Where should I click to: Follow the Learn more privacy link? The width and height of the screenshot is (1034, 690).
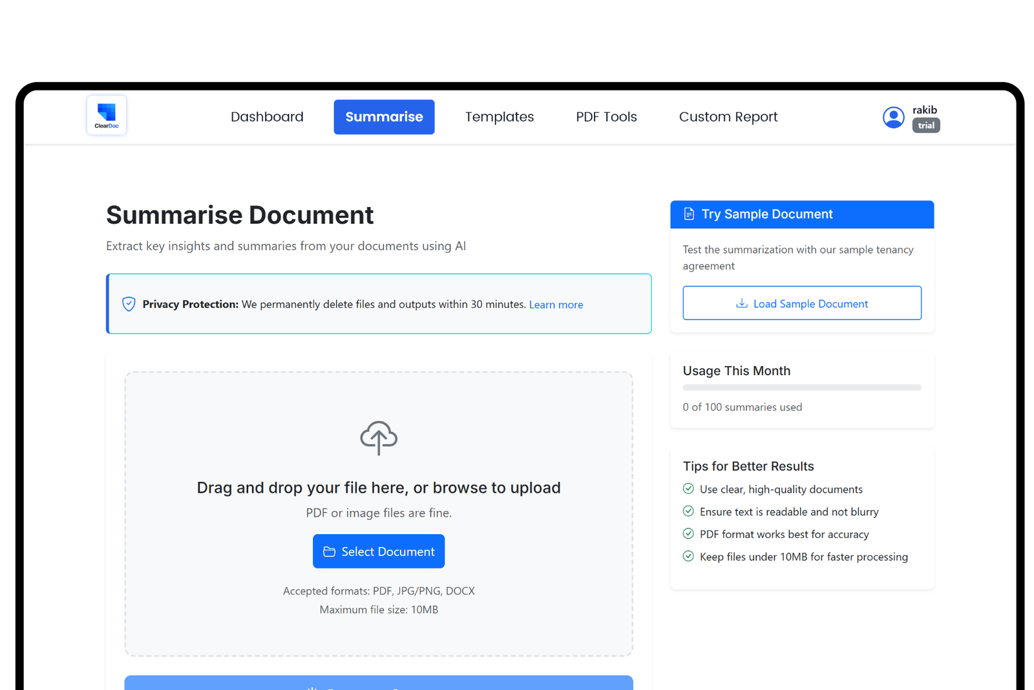coord(556,305)
